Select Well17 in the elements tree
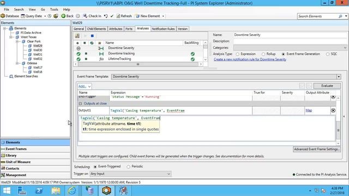Screen dimensions: 349x196 coord(38,68)
